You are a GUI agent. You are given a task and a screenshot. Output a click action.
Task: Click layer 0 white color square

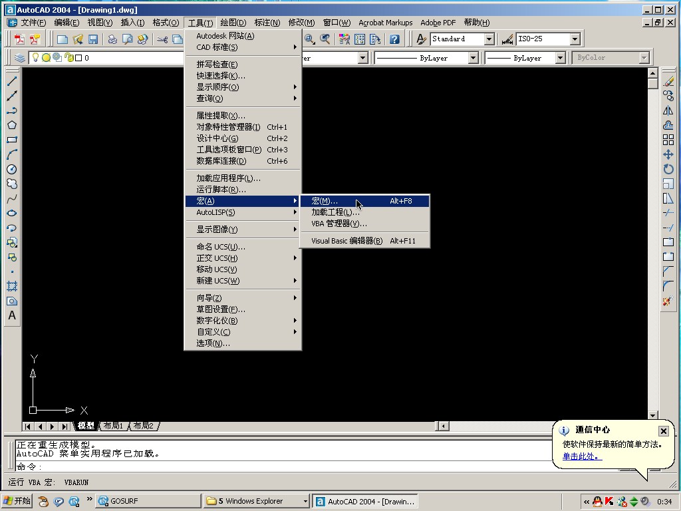click(x=78, y=58)
